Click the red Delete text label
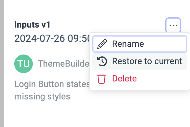The image size is (190, 127). (124, 79)
